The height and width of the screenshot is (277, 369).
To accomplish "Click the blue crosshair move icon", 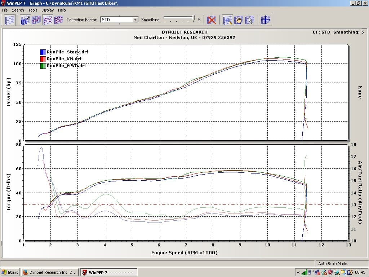I will 265,20.
